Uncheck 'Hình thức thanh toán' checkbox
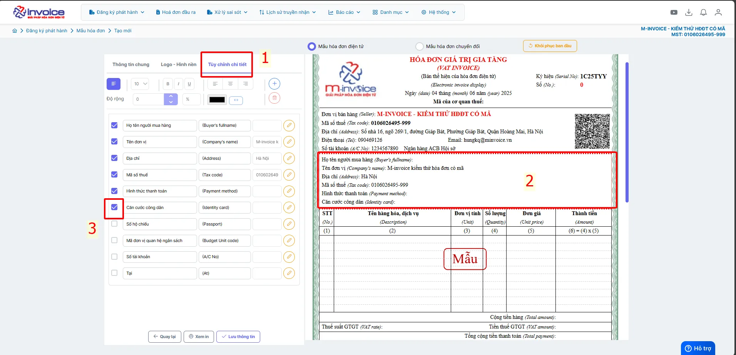 coord(114,191)
